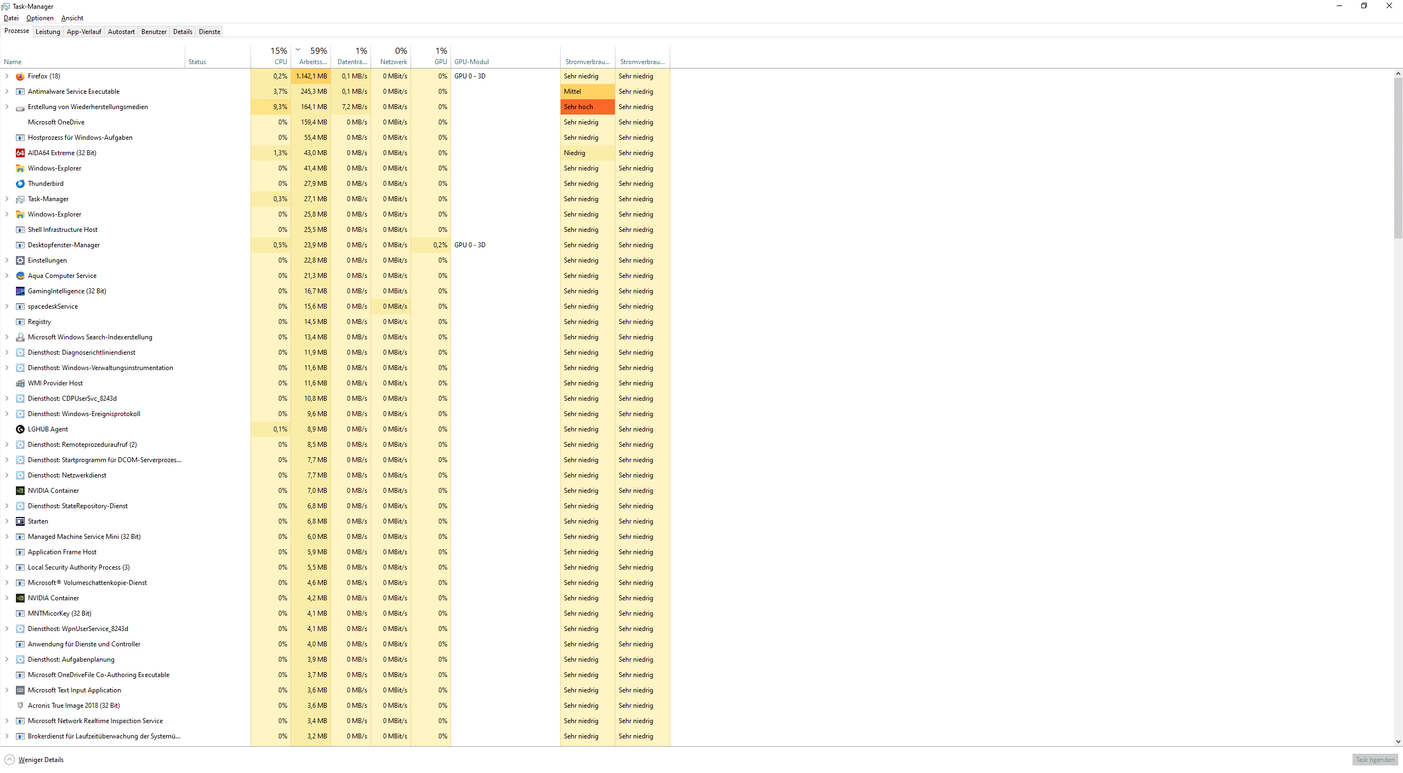Click the Starten process icon
The width and height of the screenshot is (1403, 773).
[20, 521]
